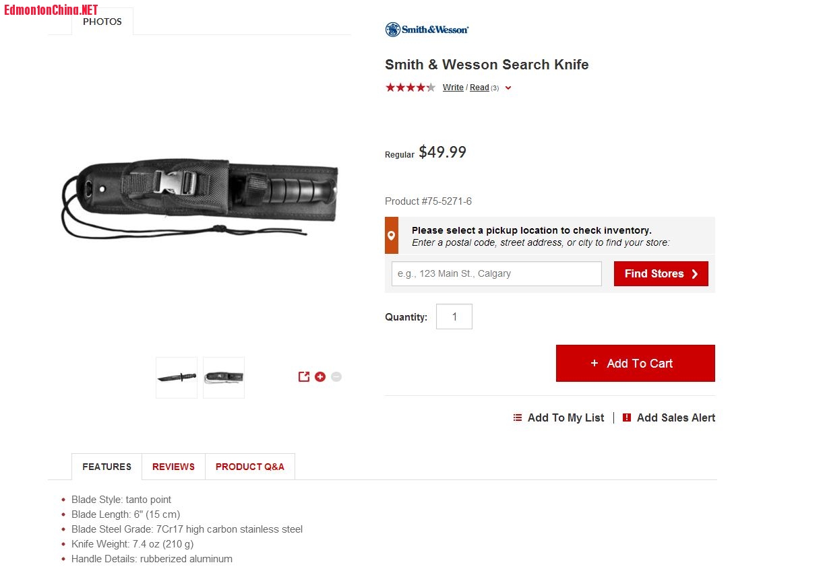Click the Write review link
Viewport: 823px width, 569px height.
453,88
